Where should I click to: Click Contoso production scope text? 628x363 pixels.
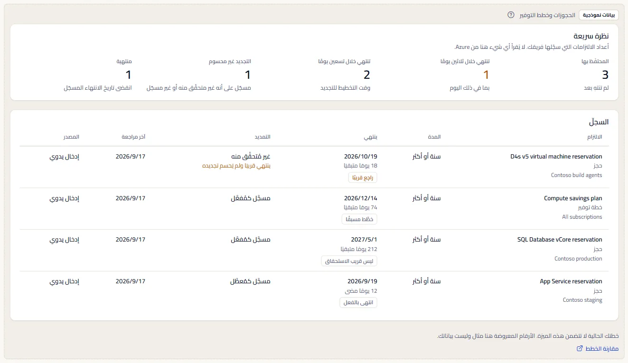578,259
